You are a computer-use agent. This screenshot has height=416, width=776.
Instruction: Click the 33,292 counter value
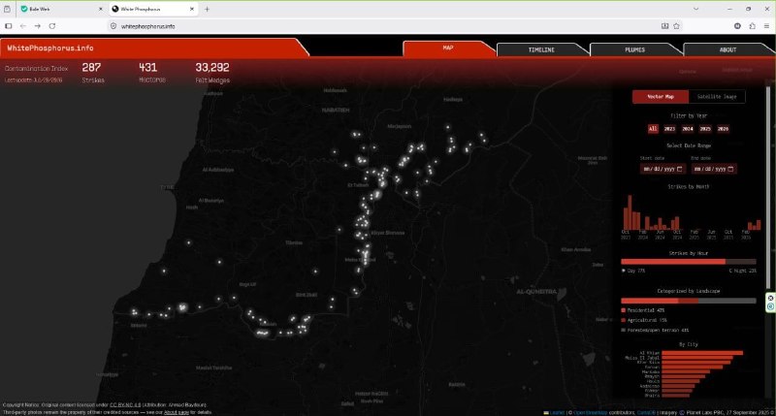(212, 67)
